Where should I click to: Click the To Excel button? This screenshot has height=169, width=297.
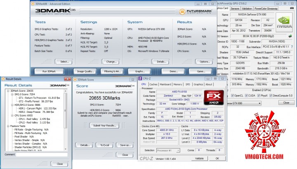[104, 145]
